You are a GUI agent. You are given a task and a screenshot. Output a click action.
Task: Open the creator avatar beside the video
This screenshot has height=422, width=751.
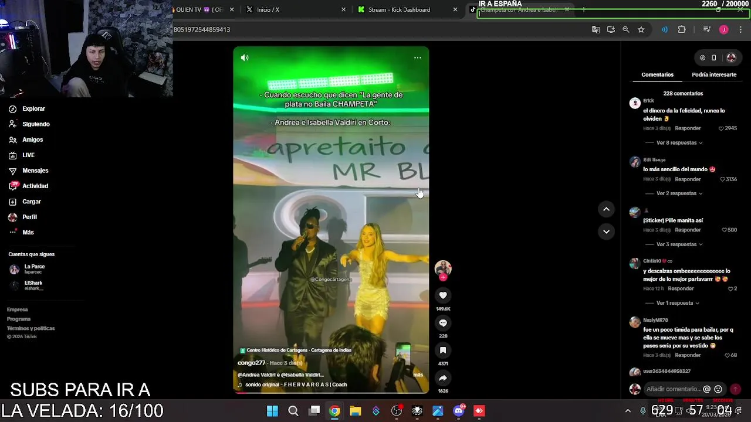click(x=443, y=268)
